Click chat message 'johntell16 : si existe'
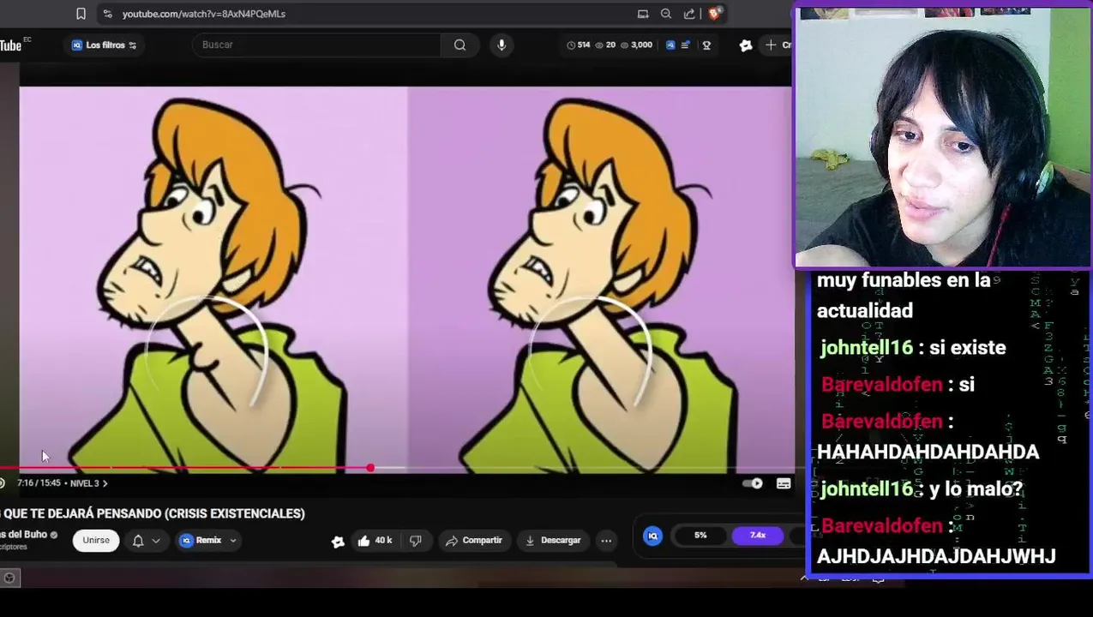 913,348
